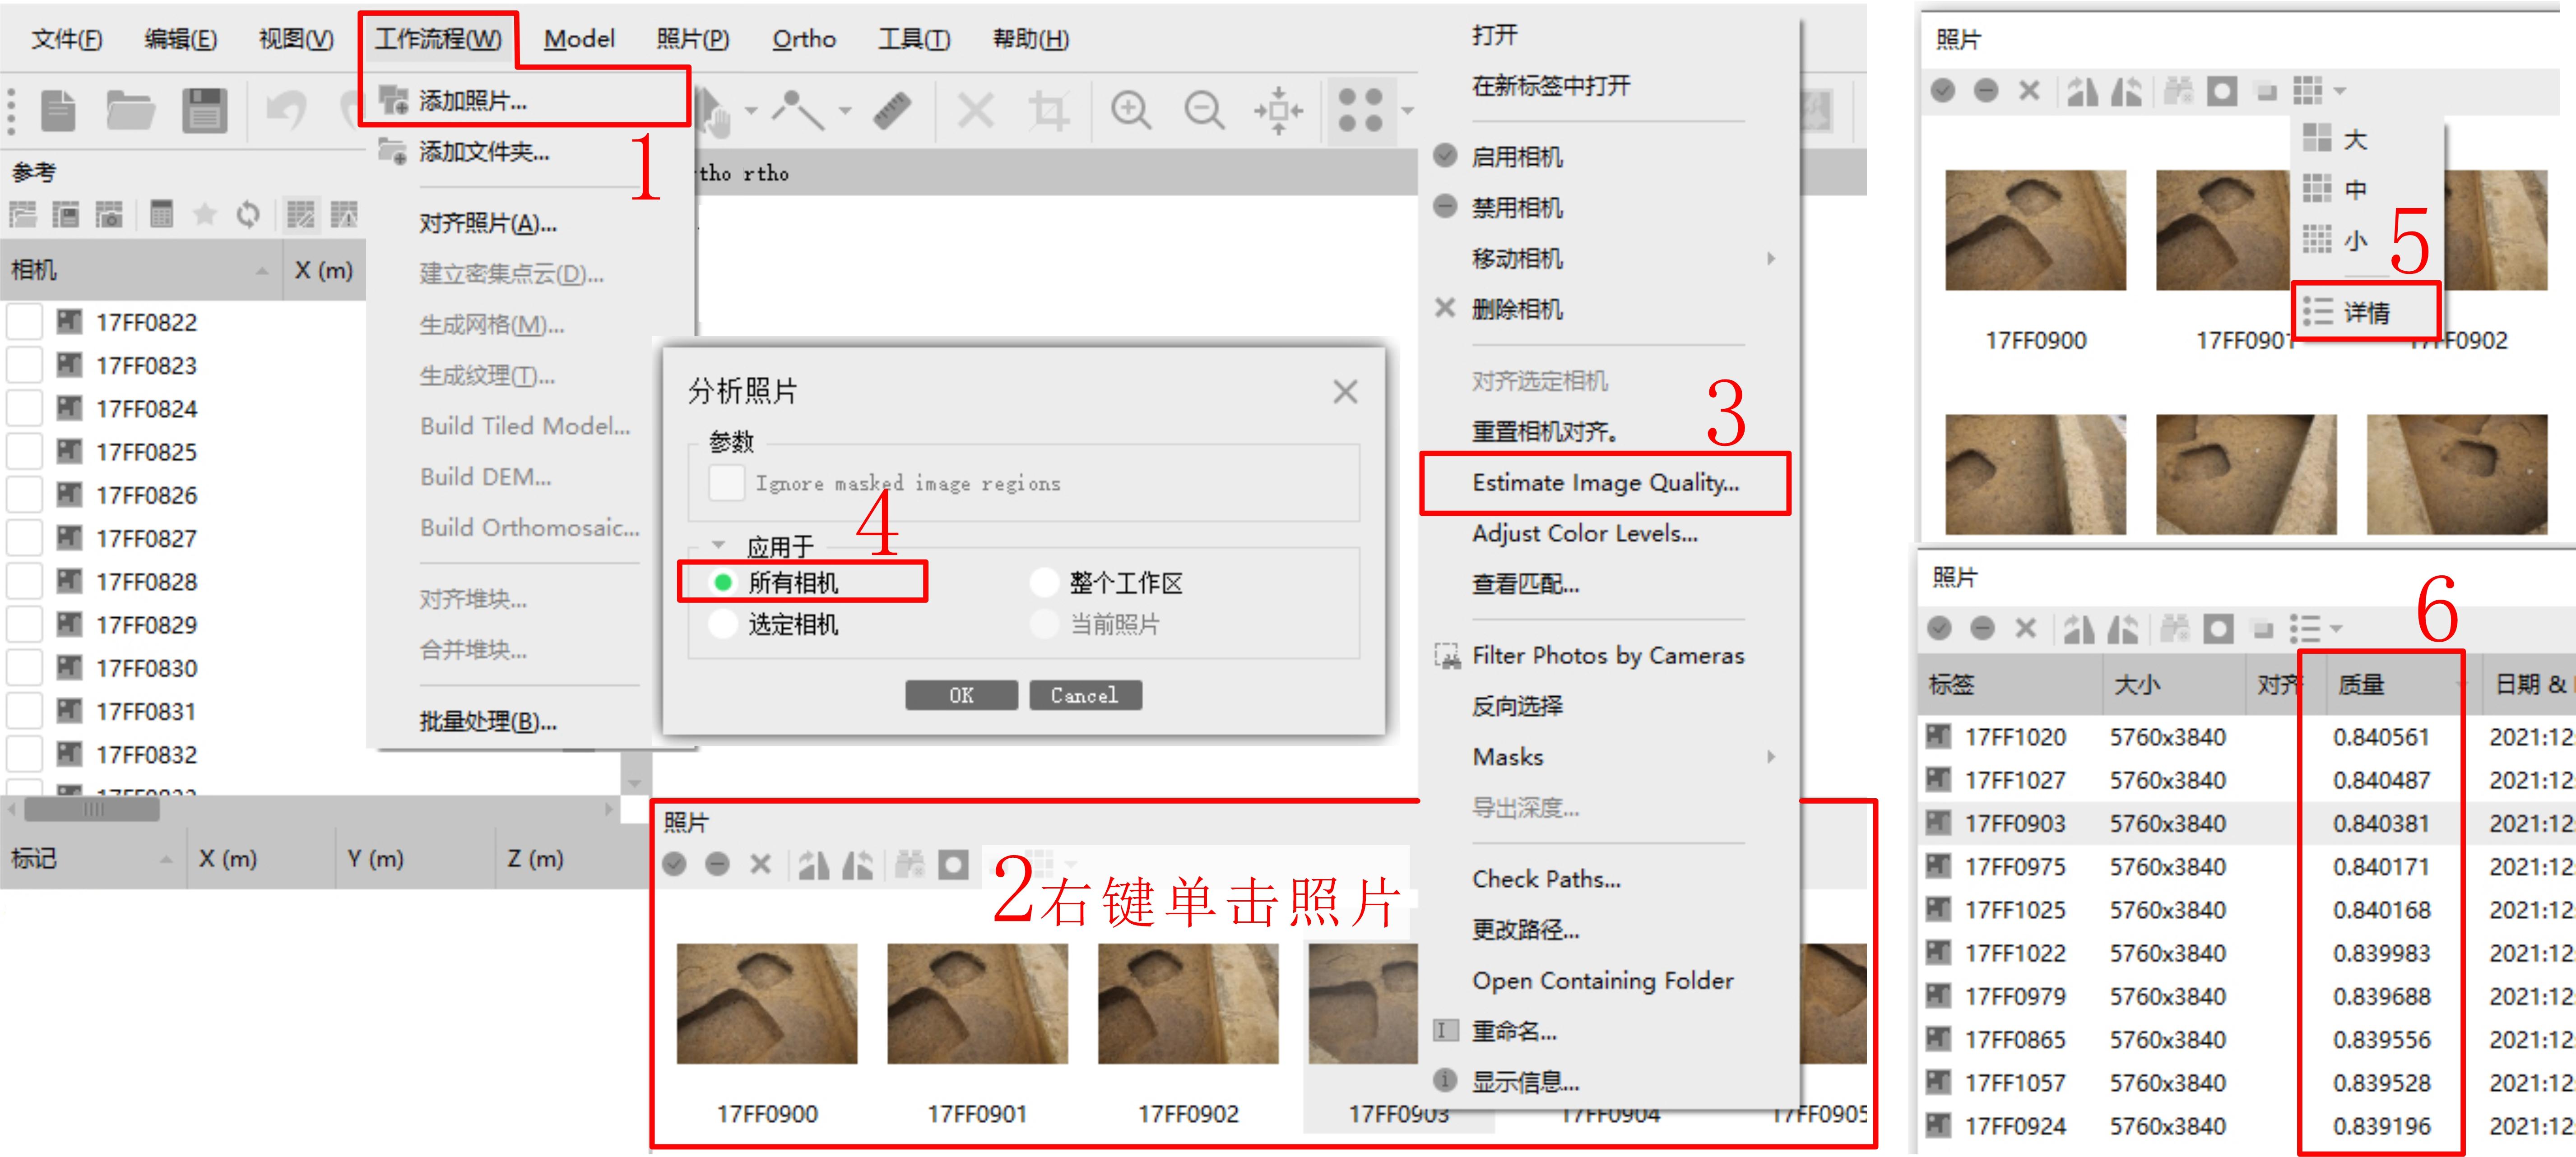Image resolution: width=2576 pixels, height=1157 pixels.
Task: Expand the Masks submenu
Action: click(1771, 757)
